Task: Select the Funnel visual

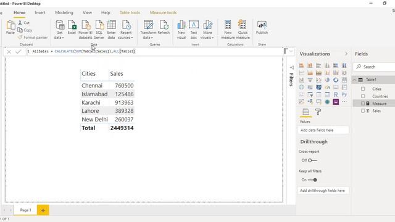Action: (310, 80)
